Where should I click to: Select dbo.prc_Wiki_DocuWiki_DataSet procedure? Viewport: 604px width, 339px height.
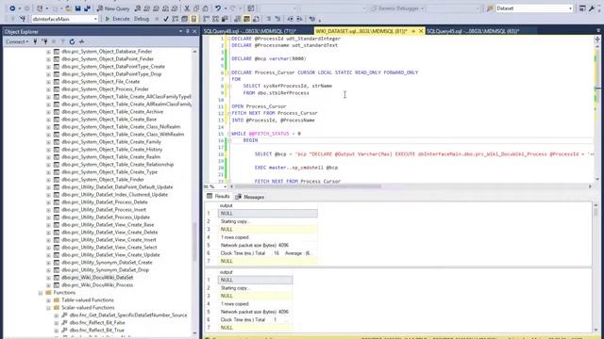pyautogui.click(x=97, y=278)
